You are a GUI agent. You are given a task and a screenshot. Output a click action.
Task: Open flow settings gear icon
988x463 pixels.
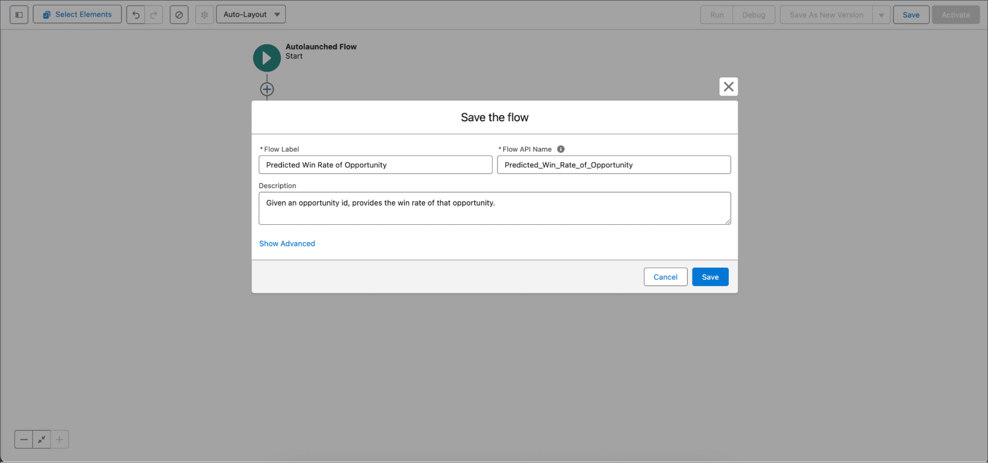[x=204, y=15]
